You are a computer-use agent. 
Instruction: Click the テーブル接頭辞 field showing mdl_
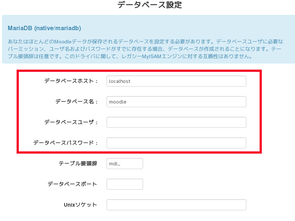125,164
